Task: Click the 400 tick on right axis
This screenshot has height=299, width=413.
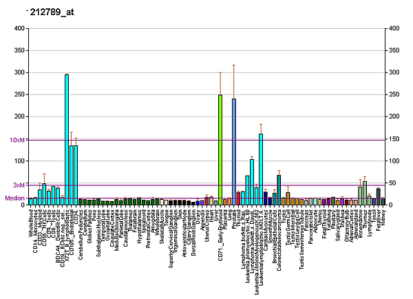Action: [x=394, y=28]
